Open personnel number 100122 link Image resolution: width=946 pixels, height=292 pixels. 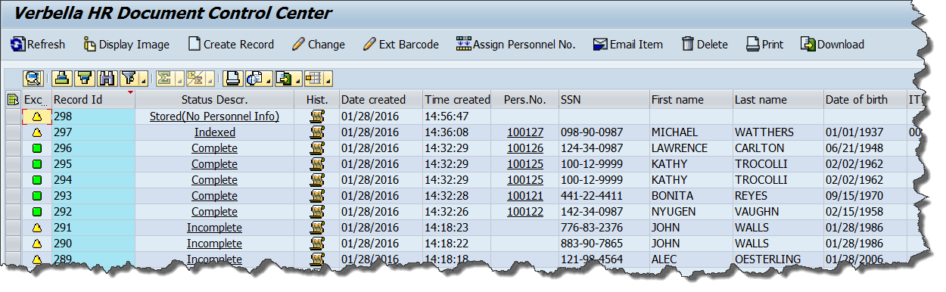click(x=525, y=212)
